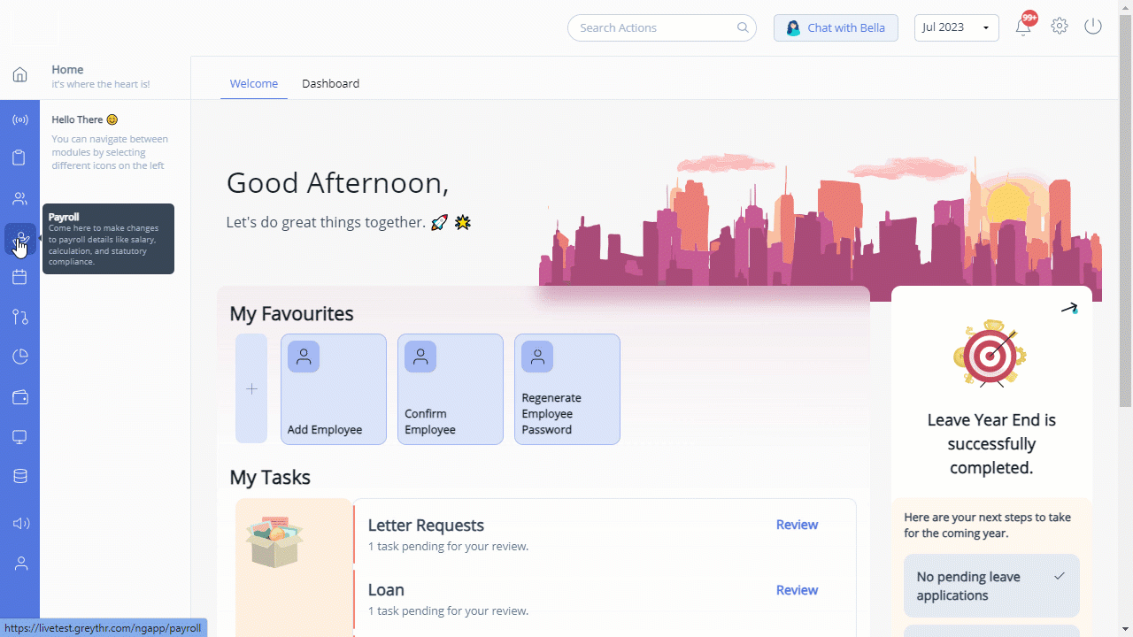Review the Loan task
1133x637 pixels.
(x=797, y=590)
